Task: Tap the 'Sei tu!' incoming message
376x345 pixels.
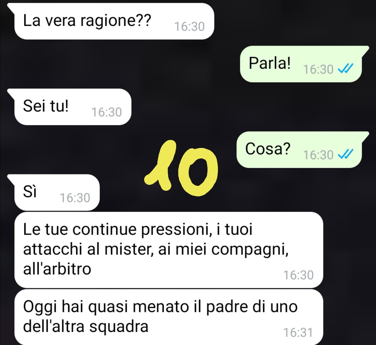Action: pyautogui.click(x=73, y=107)
